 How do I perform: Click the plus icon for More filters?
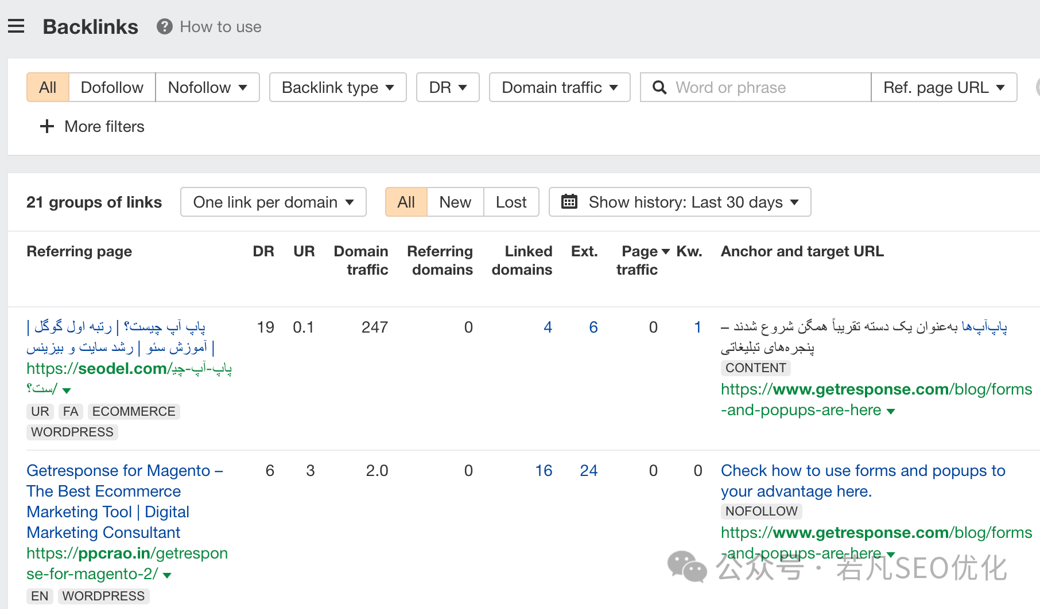(x=46, y=126)
